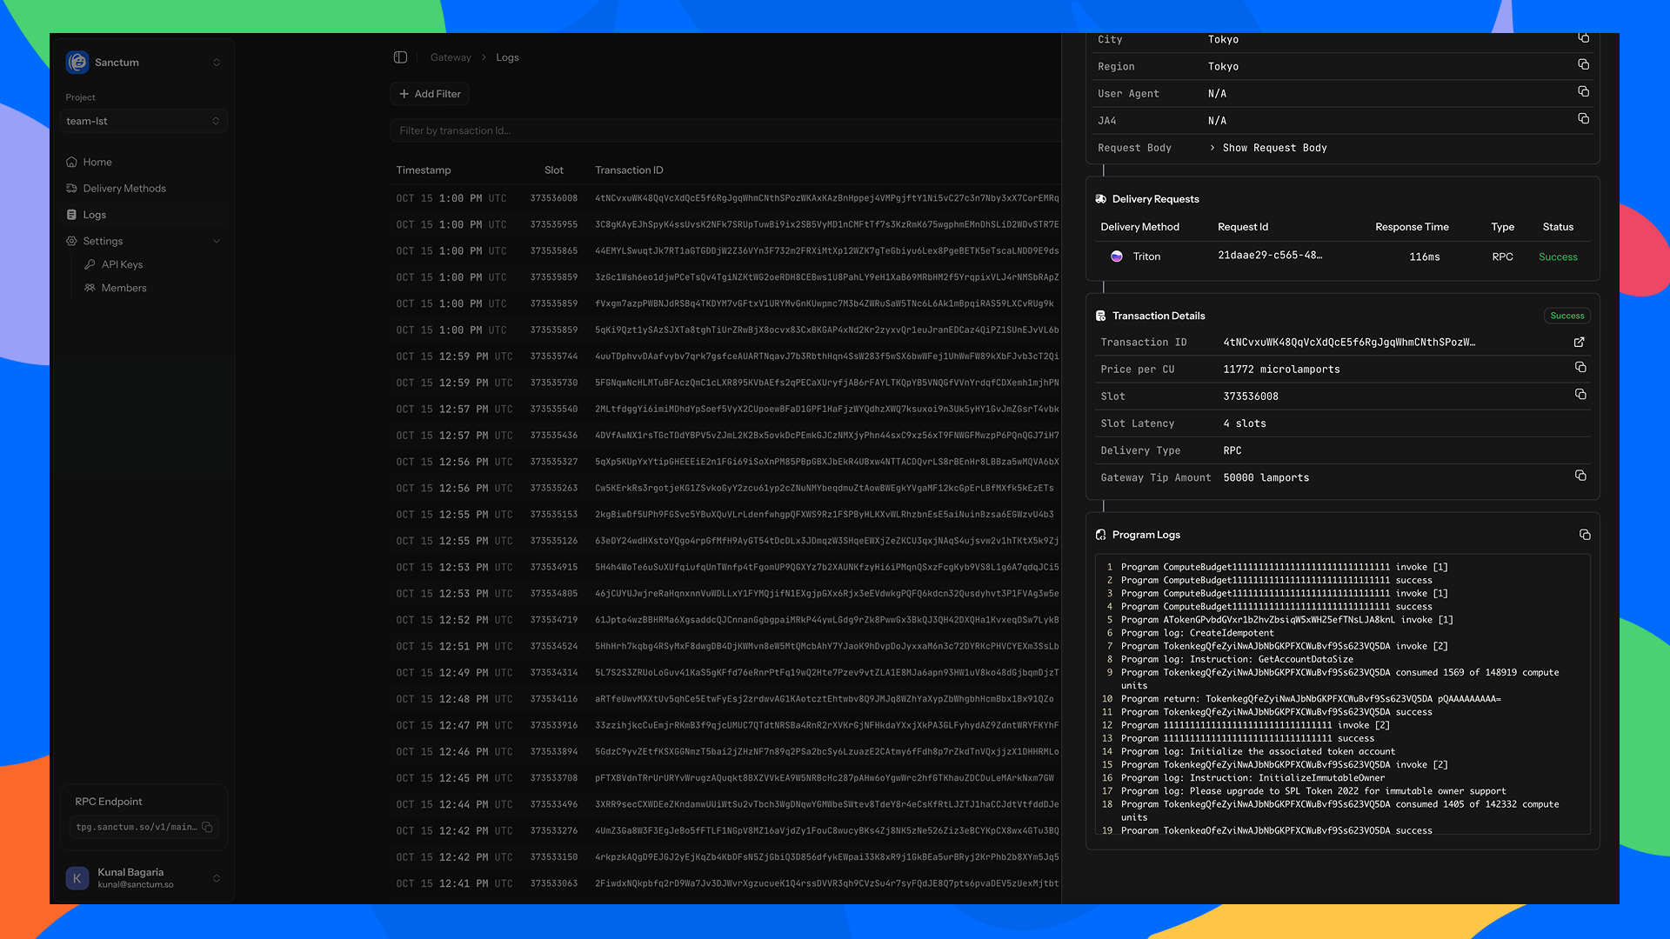Open log row with slot 373535744
Screen dimensions: 1670x939
pos(725,356)
